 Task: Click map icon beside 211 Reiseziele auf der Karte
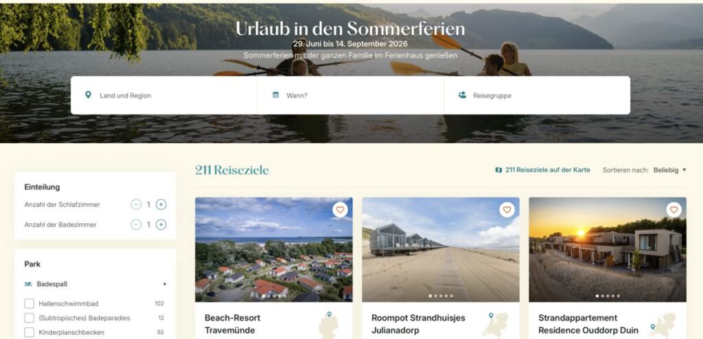pyautogui.click(x=498, y=170)
